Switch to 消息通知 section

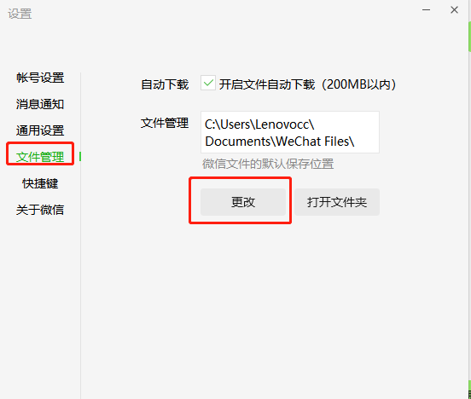pyautogui.click(x=40, y=104)
